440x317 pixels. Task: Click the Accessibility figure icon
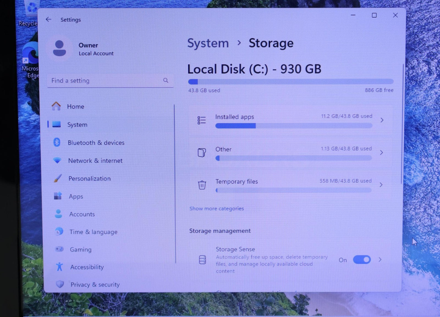tap(59, 267)
